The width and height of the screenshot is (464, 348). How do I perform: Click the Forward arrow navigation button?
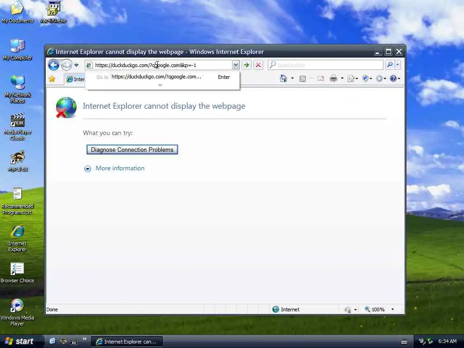point(66,65)
